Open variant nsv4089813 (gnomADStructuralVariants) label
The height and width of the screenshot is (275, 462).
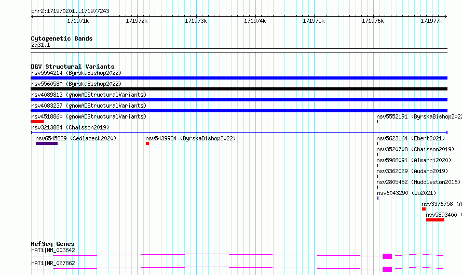[x=89, y=95]
